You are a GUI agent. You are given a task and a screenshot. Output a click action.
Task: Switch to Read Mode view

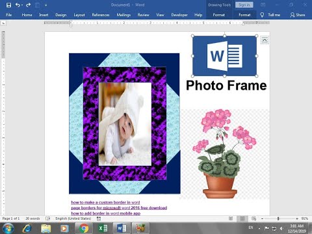(231, 218)
